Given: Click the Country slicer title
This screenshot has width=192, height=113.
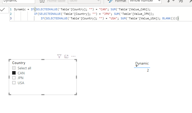Looking at the screenshot, I should 19,63.
